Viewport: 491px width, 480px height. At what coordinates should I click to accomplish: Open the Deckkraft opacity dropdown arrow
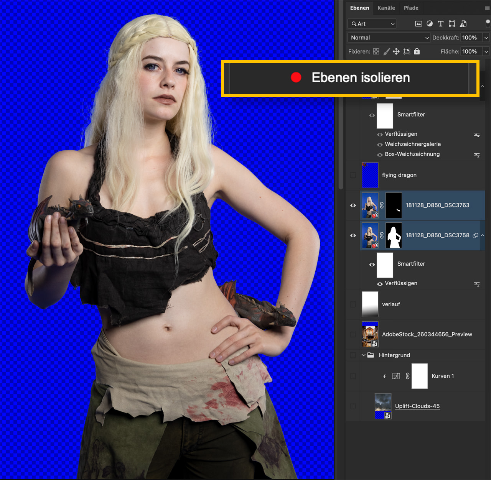[x=486, y=38]
